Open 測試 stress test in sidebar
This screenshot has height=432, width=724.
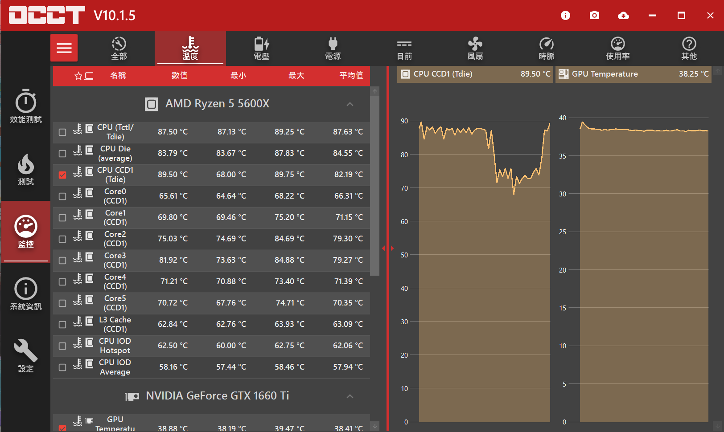tap(26, 169)
